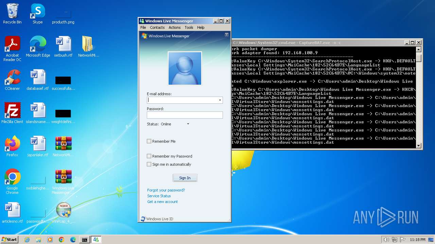The height and width of the screenshot is (244, 435).
Task: Click the volume speaker tray icon
Action: pos(386,240)
